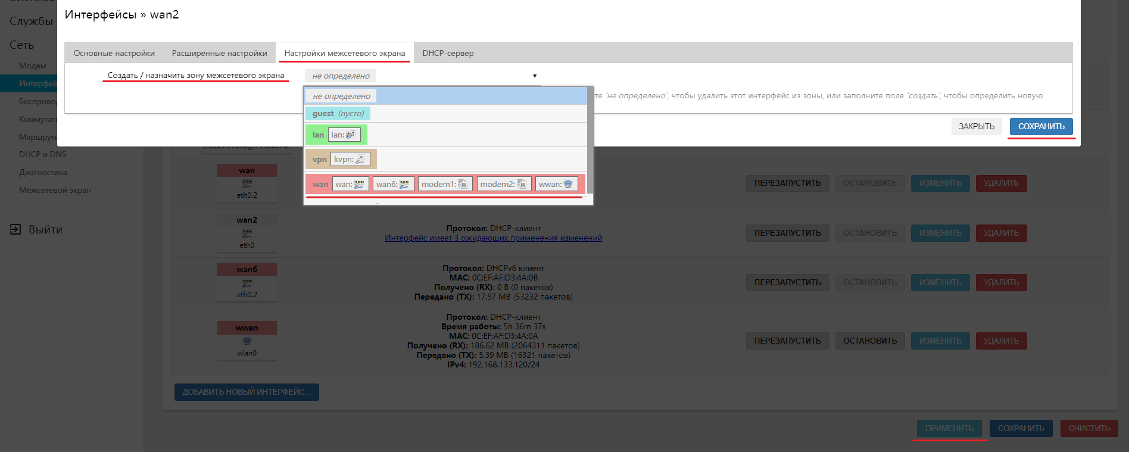Click the wwan wireless icon in zone list
Image resolution: width=1129 pixels, height=452 pixels.
pyautogui.click(x=568, y=184)
